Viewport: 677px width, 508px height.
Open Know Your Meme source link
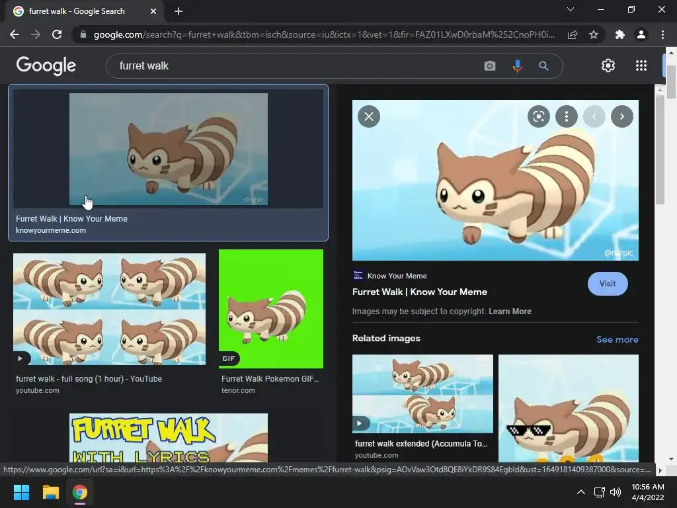(x=397, y=276)
